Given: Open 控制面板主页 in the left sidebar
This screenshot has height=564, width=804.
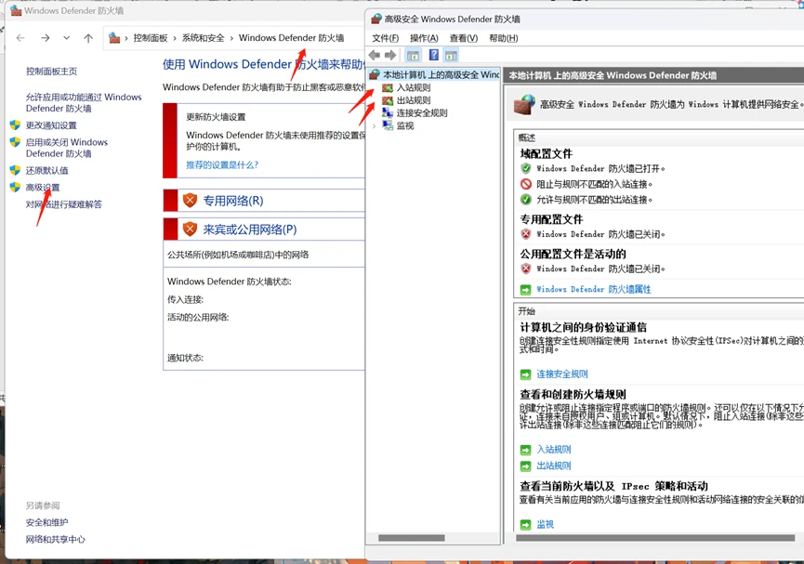Looking at the screenshot, I should pyautogui.click(x=51, y=72).
